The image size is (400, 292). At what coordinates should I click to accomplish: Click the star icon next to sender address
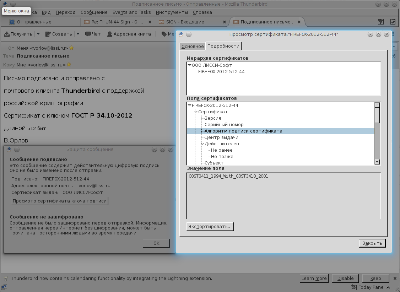point(71,48)
